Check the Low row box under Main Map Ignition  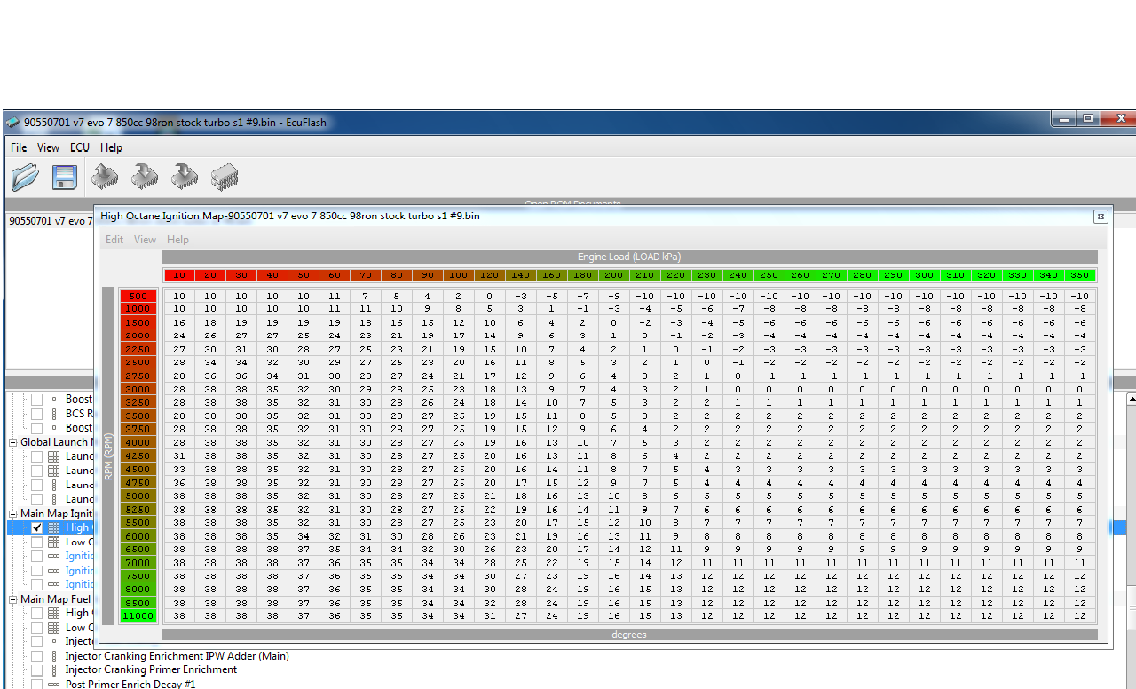pyautogui.click(x=36, y=542)
